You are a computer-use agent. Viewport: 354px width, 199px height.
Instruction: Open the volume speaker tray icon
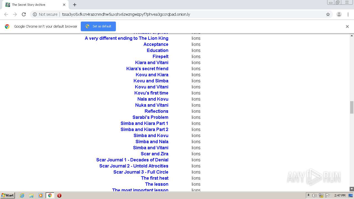coord(314,195)
